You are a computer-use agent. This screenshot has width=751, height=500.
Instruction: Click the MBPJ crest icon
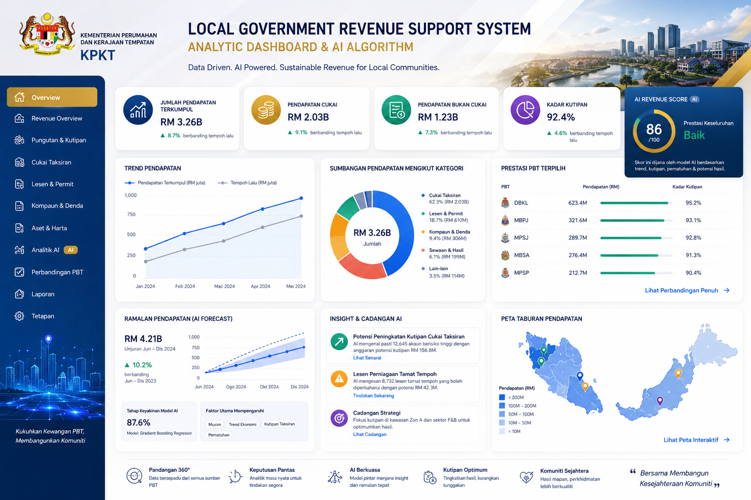click(x=505, y=220)
